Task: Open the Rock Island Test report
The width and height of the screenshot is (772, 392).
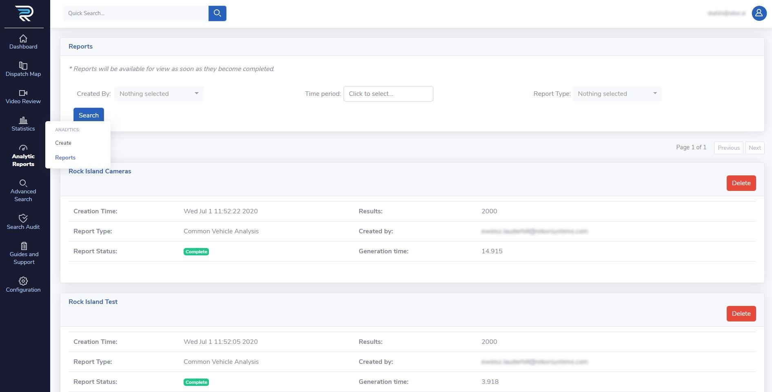Action: click(x=93, y=302)
